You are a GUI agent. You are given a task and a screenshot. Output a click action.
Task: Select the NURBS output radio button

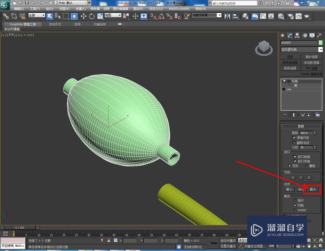click(x=295, y=210)
